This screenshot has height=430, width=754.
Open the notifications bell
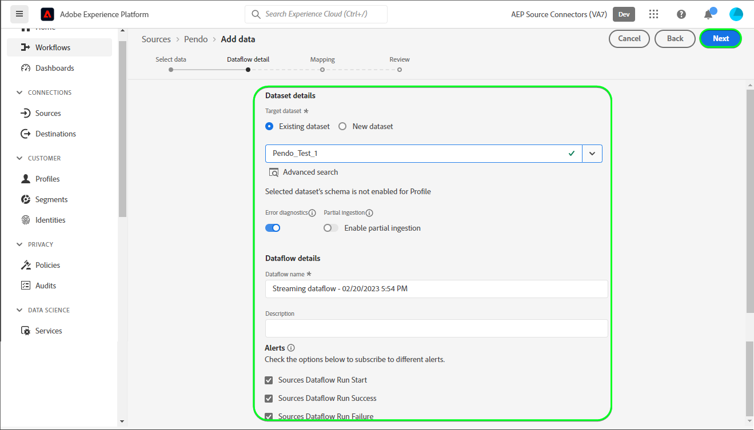tap(708, 14)
